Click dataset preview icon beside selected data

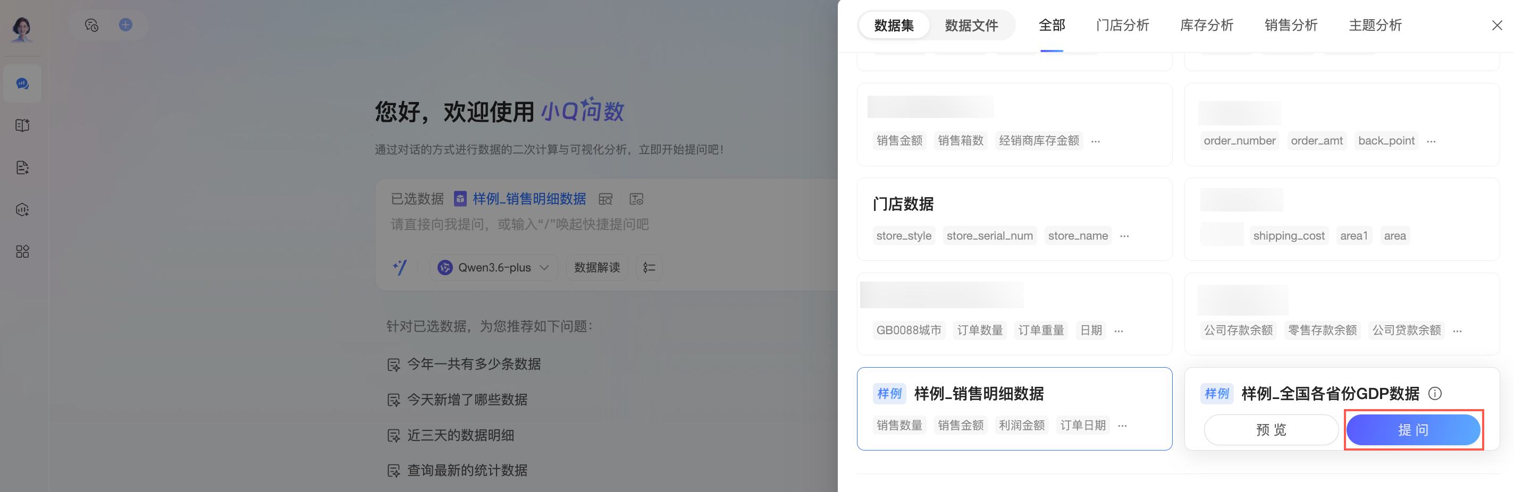click(605, 199)
